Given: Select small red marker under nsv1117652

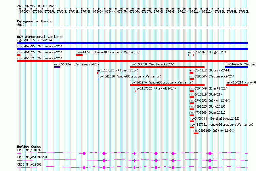Looking at the screenshot, I should pyautogui.click(x=135, y=91).
